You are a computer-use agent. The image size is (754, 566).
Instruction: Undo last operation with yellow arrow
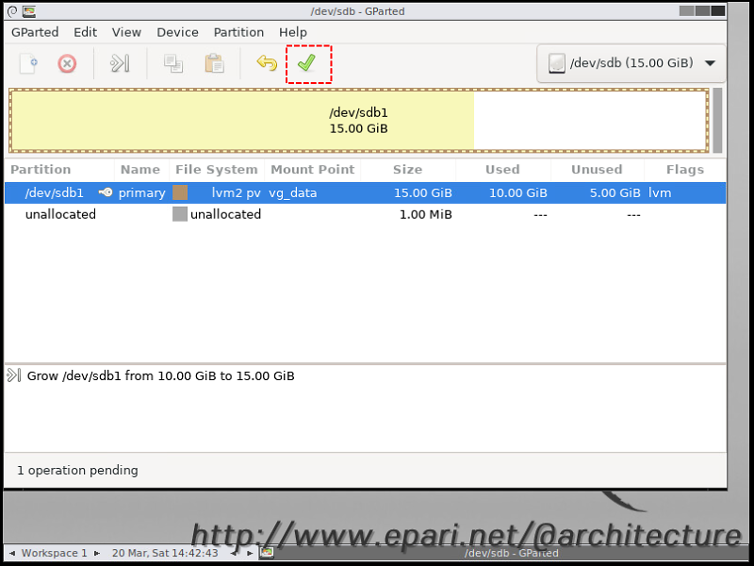coord(267,63)
